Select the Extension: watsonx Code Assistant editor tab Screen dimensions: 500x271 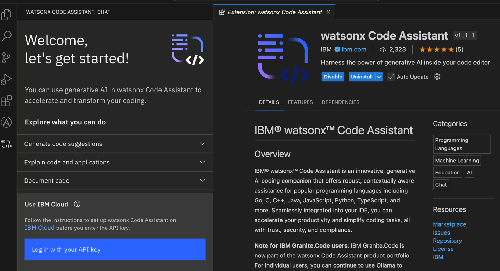(x=274, y=12)
